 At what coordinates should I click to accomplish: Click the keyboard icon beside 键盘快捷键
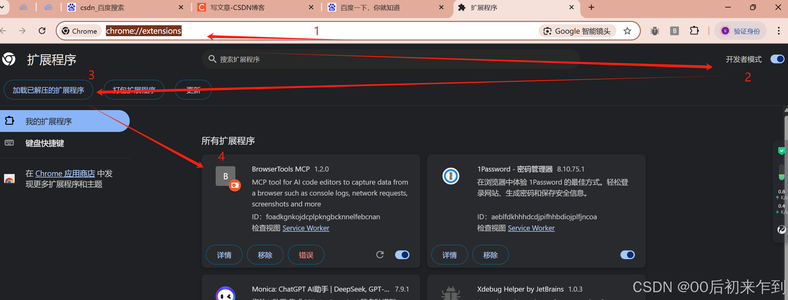pos(9,143)
